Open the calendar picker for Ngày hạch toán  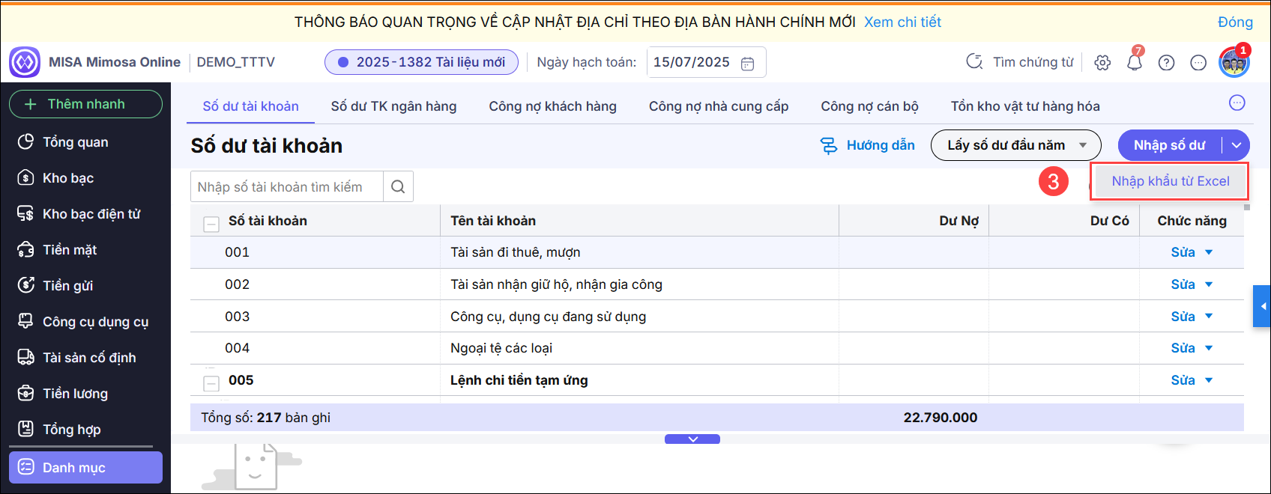pos(747,63)
